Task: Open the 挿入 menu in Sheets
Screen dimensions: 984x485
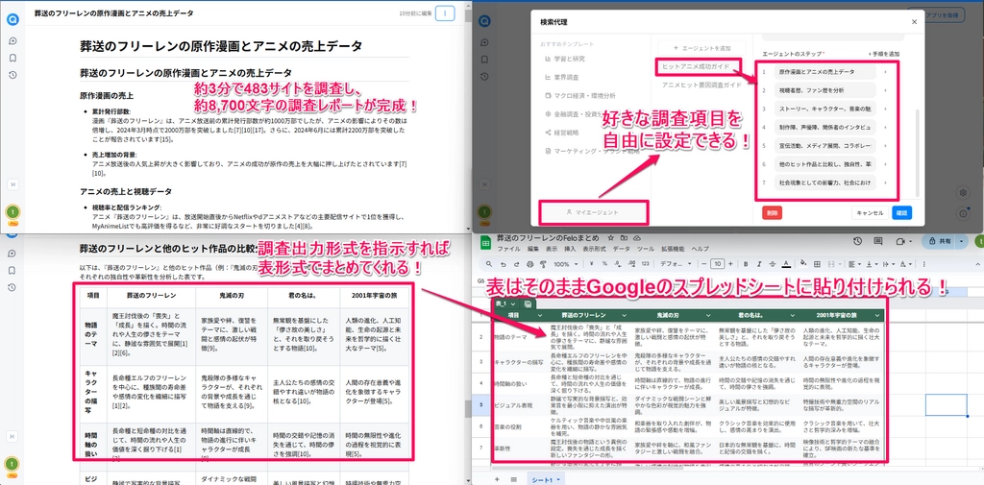Action: click(x=570, y=249)
